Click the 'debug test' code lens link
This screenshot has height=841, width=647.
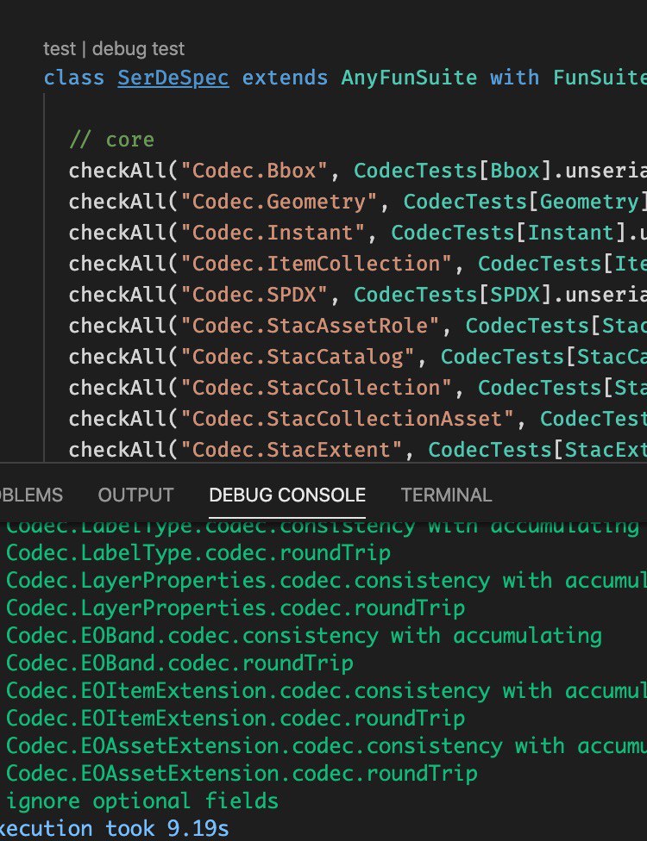tap(138, 49)
